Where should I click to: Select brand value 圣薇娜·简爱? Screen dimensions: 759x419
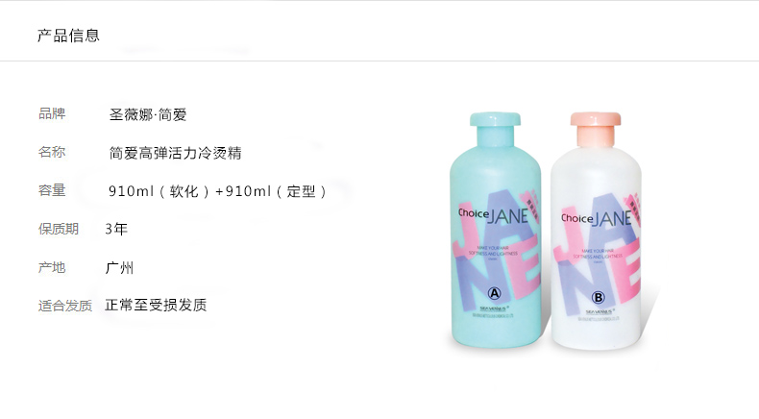(148, 114)
